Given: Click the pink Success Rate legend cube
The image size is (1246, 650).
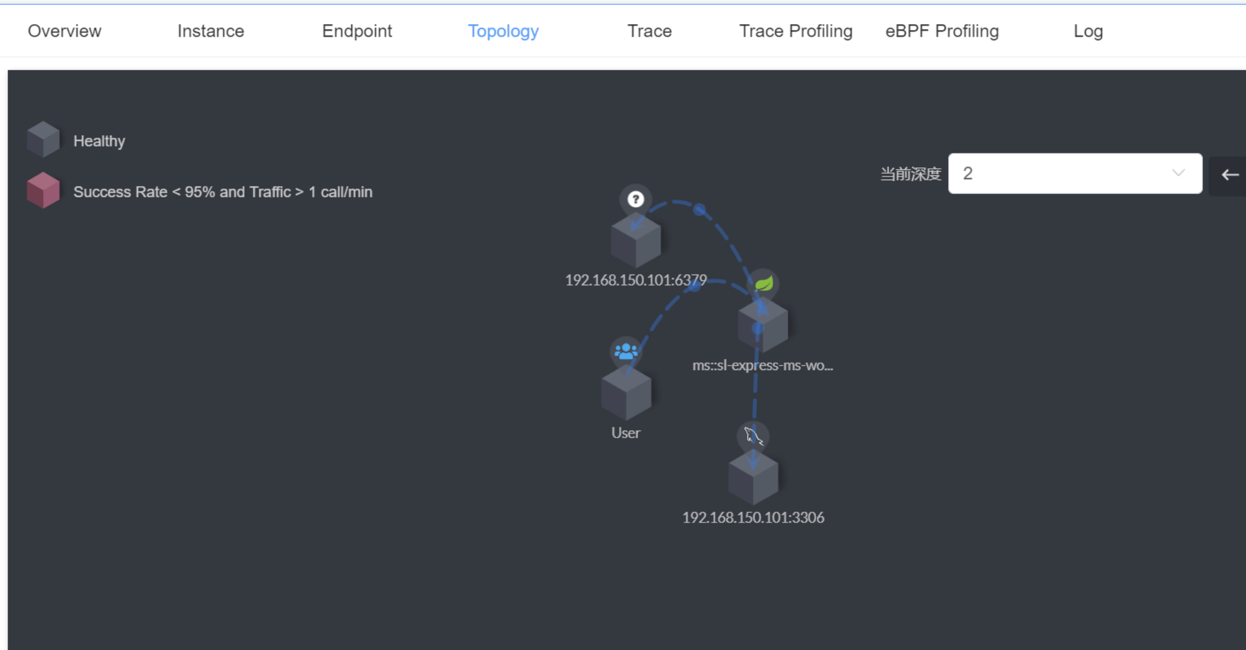Looking at the screenshot, I should click(43, 190).
